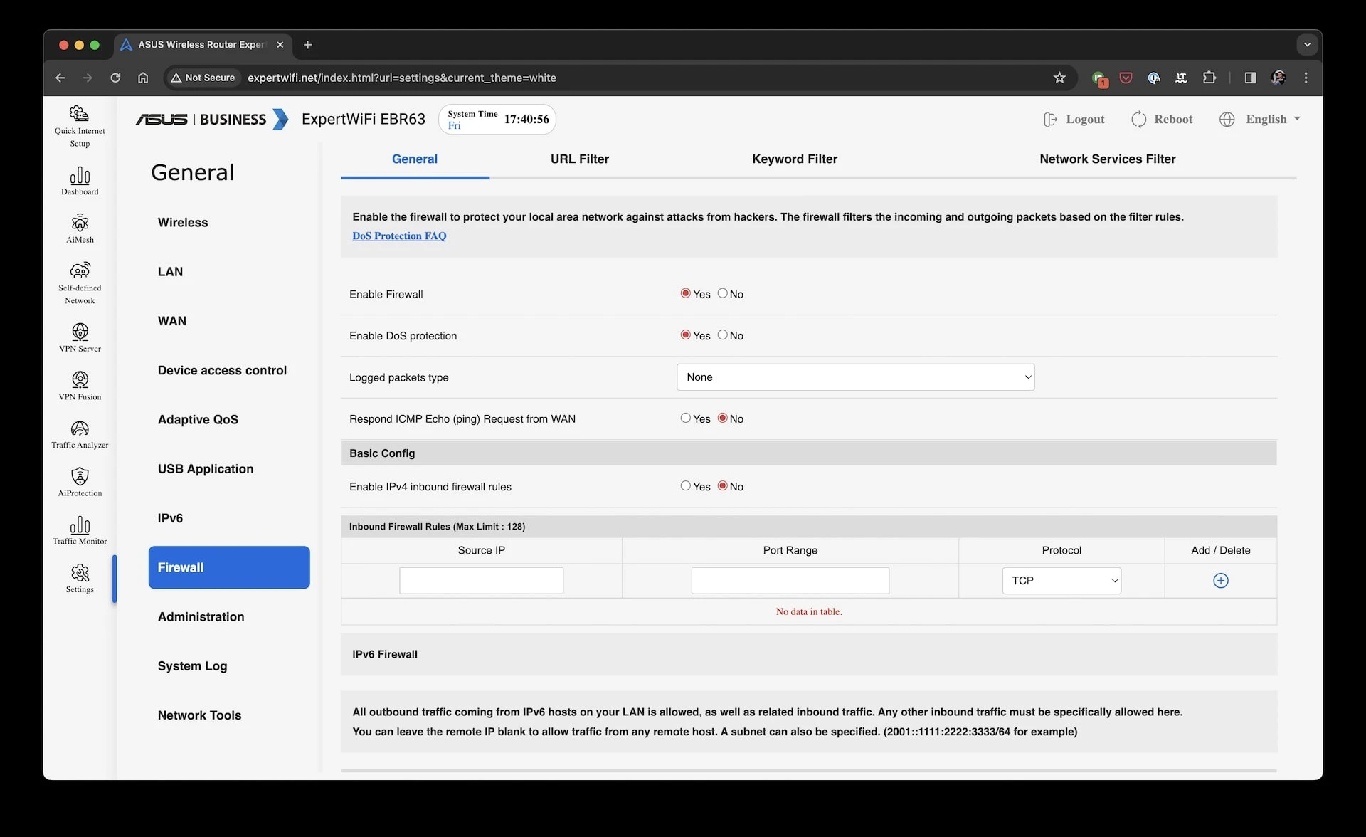
Task: Open the English language dropdown
Action: 1260,119
